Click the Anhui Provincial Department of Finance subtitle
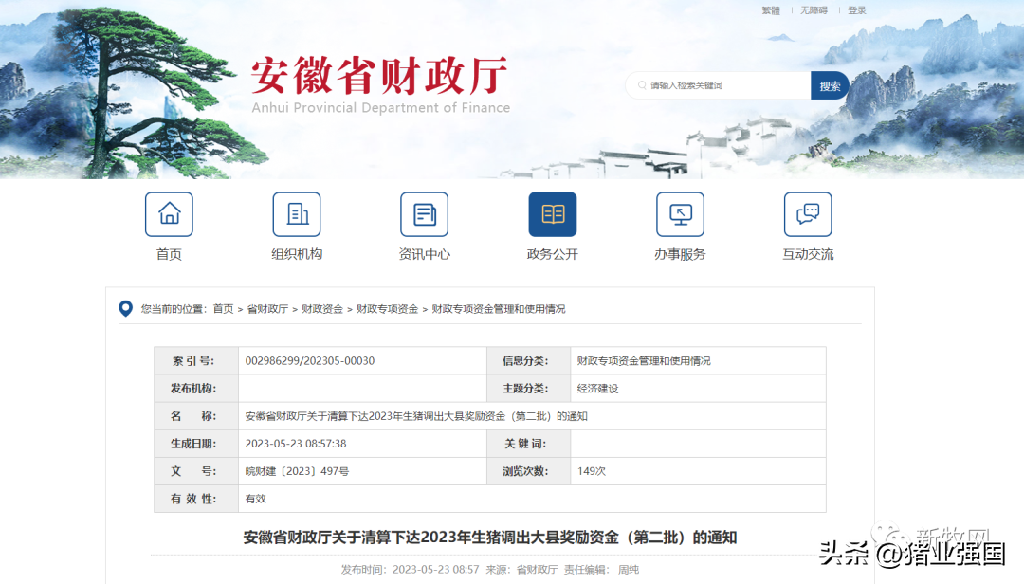1024x584 pixels. pos(381,108)
